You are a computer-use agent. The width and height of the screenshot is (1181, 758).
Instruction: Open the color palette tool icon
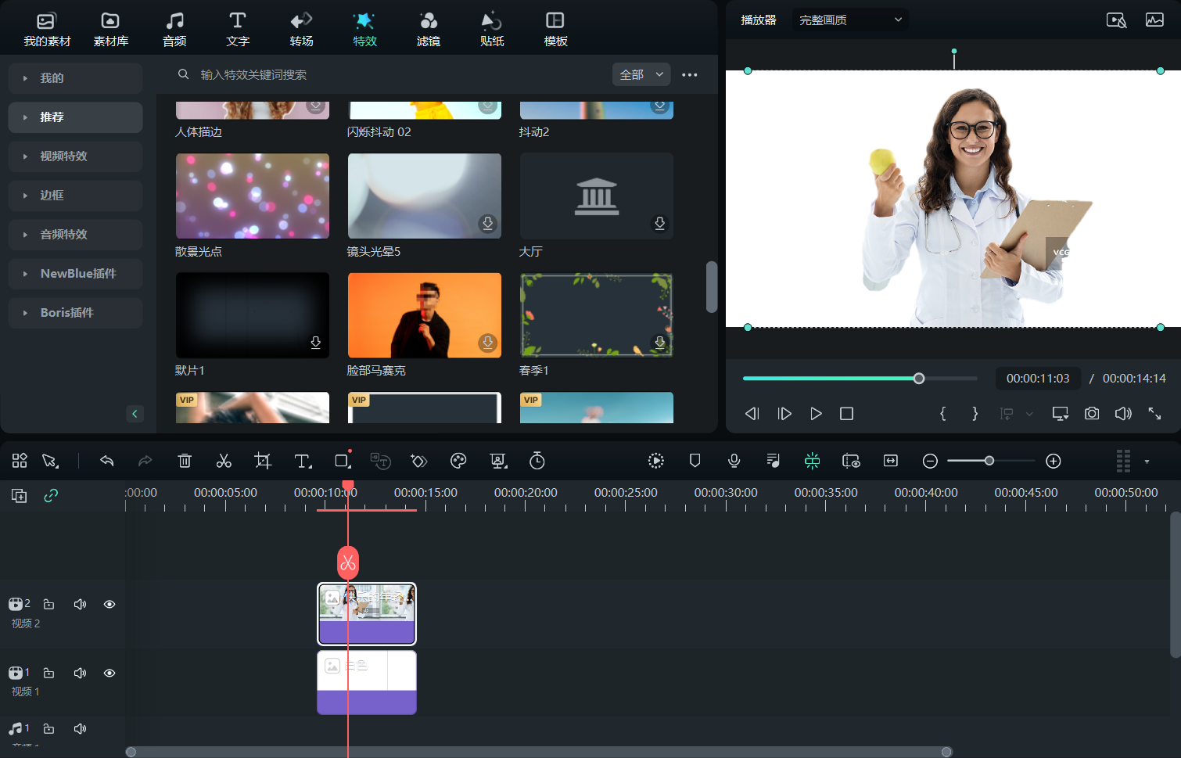[458, 462]
